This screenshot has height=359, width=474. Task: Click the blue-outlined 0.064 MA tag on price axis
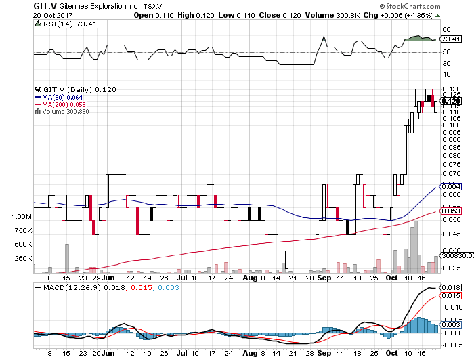click(451, 186)
